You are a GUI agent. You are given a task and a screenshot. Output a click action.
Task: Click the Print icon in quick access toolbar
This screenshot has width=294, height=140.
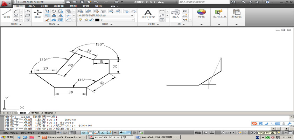tap(117, 2)
